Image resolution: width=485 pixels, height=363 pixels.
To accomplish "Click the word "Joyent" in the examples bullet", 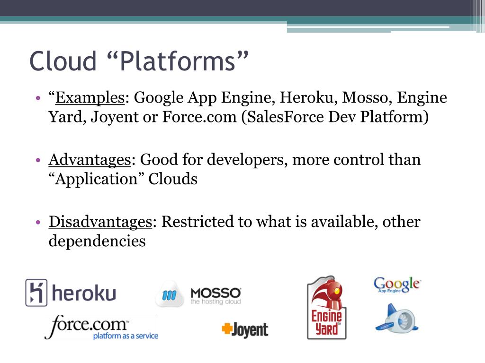I will click(x=115, y=118).
